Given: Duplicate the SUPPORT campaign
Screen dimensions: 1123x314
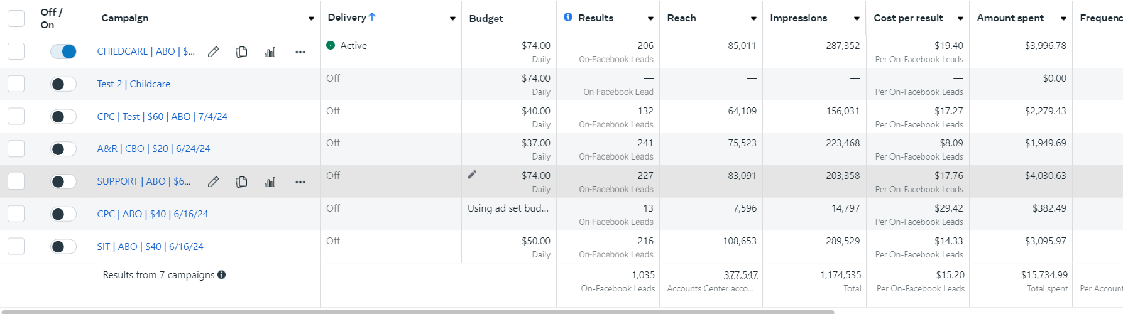Looking at the screenshot, I should (241, 181).
